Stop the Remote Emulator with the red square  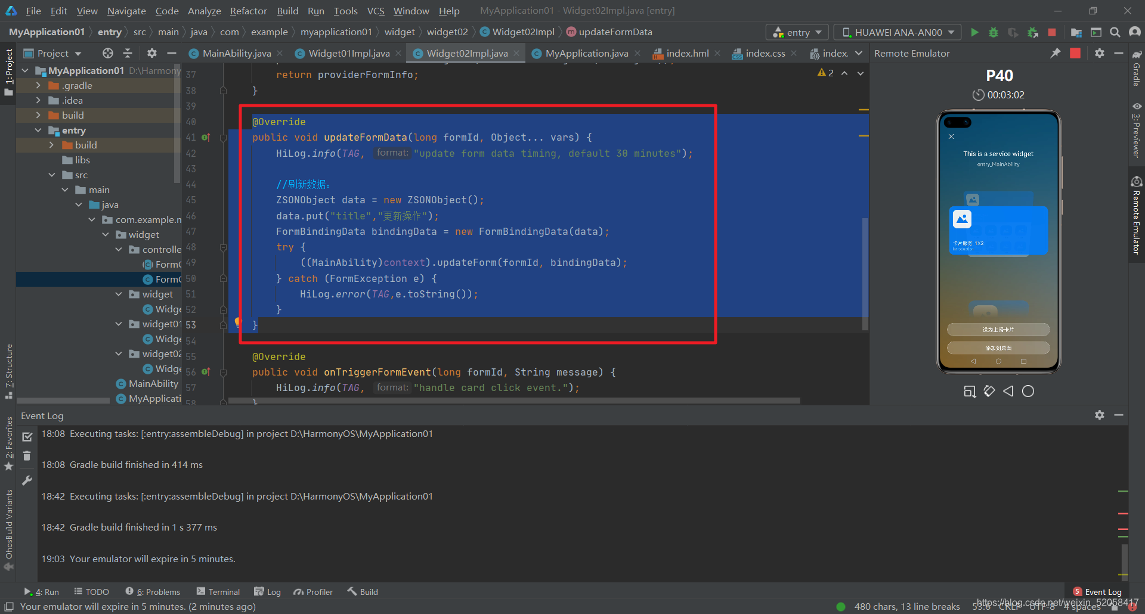(1075, 53)
